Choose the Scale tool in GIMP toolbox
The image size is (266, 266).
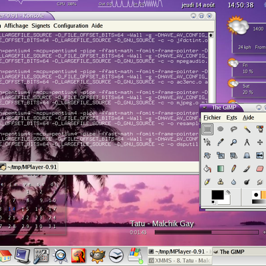[220, 156]
